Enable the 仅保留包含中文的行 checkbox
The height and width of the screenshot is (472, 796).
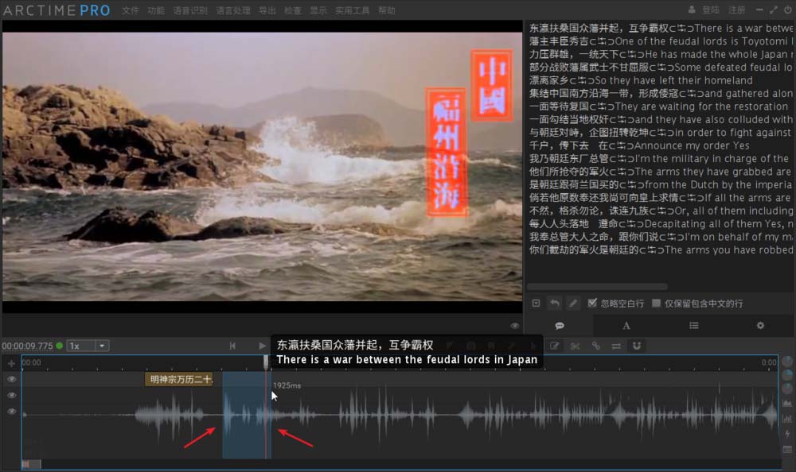(x=655, y=303)
